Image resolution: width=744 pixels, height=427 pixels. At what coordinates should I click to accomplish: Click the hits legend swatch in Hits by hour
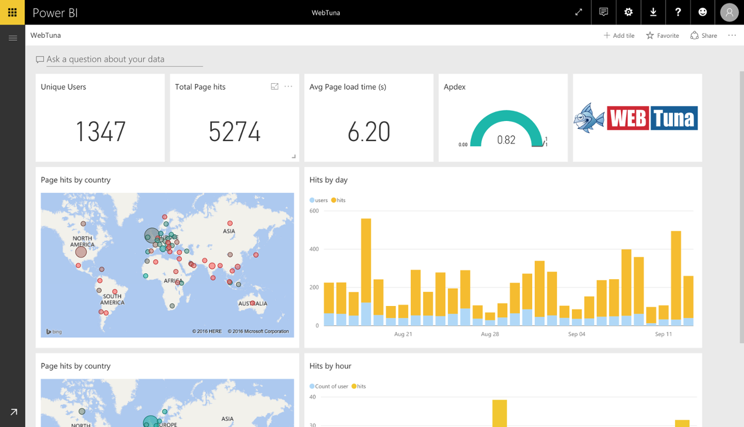[x=354, y=386]
